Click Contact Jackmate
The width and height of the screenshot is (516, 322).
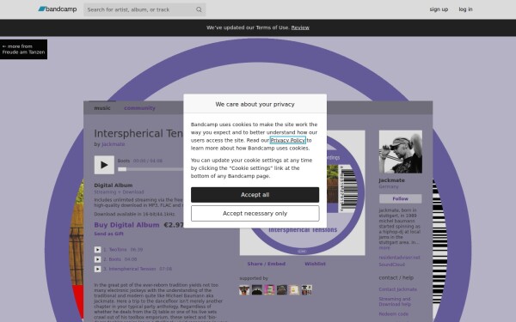[x=398, y=289]
